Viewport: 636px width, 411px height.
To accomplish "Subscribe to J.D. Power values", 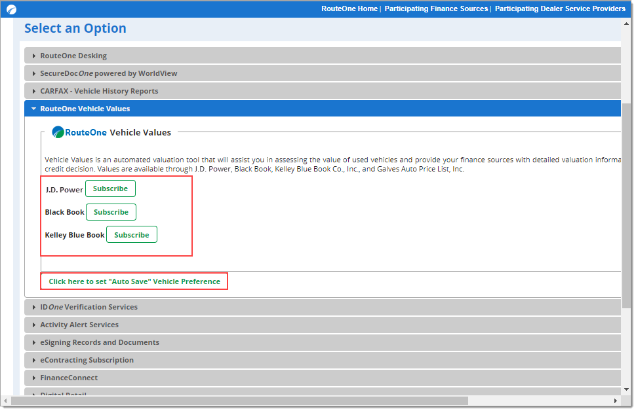I will pos(110,188).
